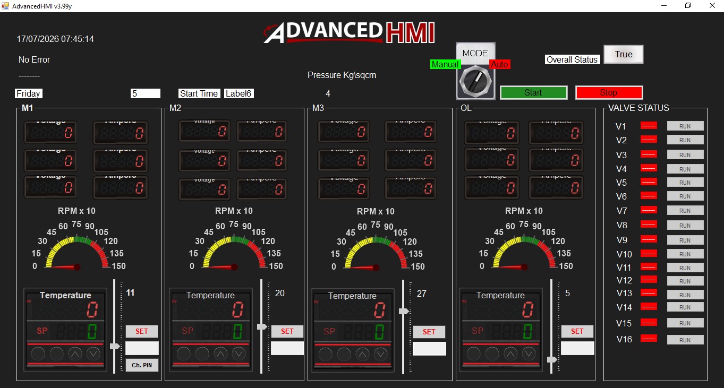Screen dimensions: 724x388
Task: Click the red Auto mode label
Action: coord(499,64)
